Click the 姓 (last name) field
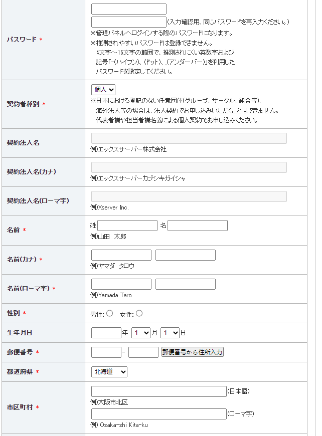322x436 pixels. coord(127,226)
